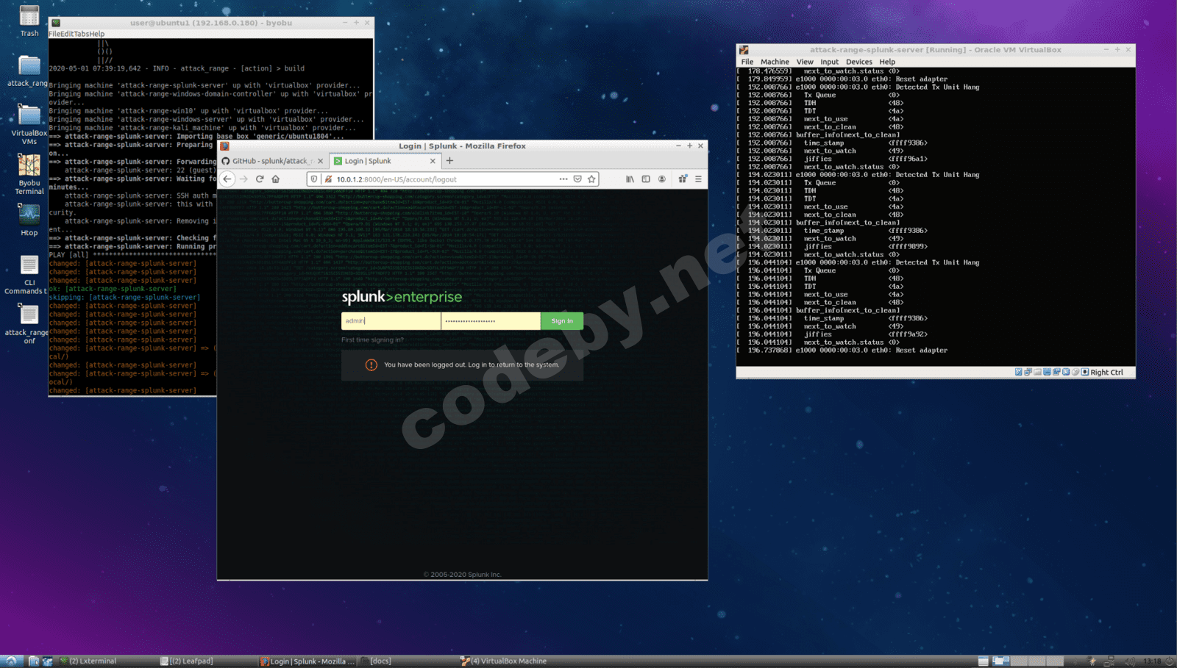Toggle the Firefox sidebar view icon
Viewport: 1177px width, 668px height.
[x=646, y=179]
